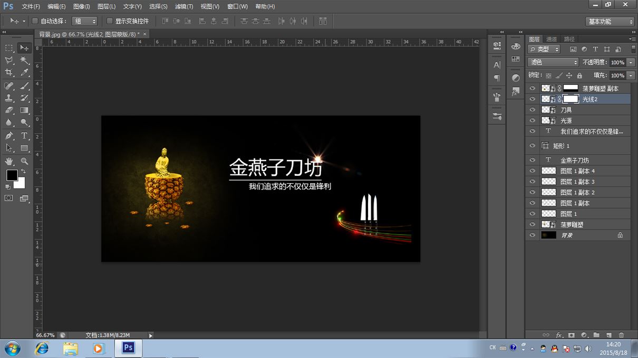Swap foreground and background colors
The height and width of the screenshot is (358, 638).
(23, 172)
